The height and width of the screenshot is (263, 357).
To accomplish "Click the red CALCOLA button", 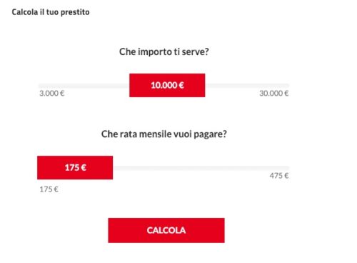I will 166,230.
